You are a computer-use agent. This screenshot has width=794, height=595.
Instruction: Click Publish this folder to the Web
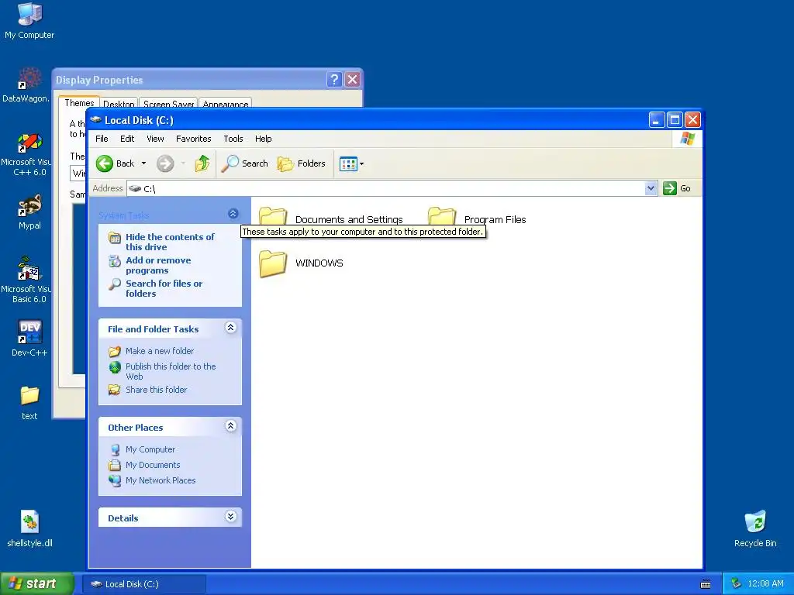171,371
